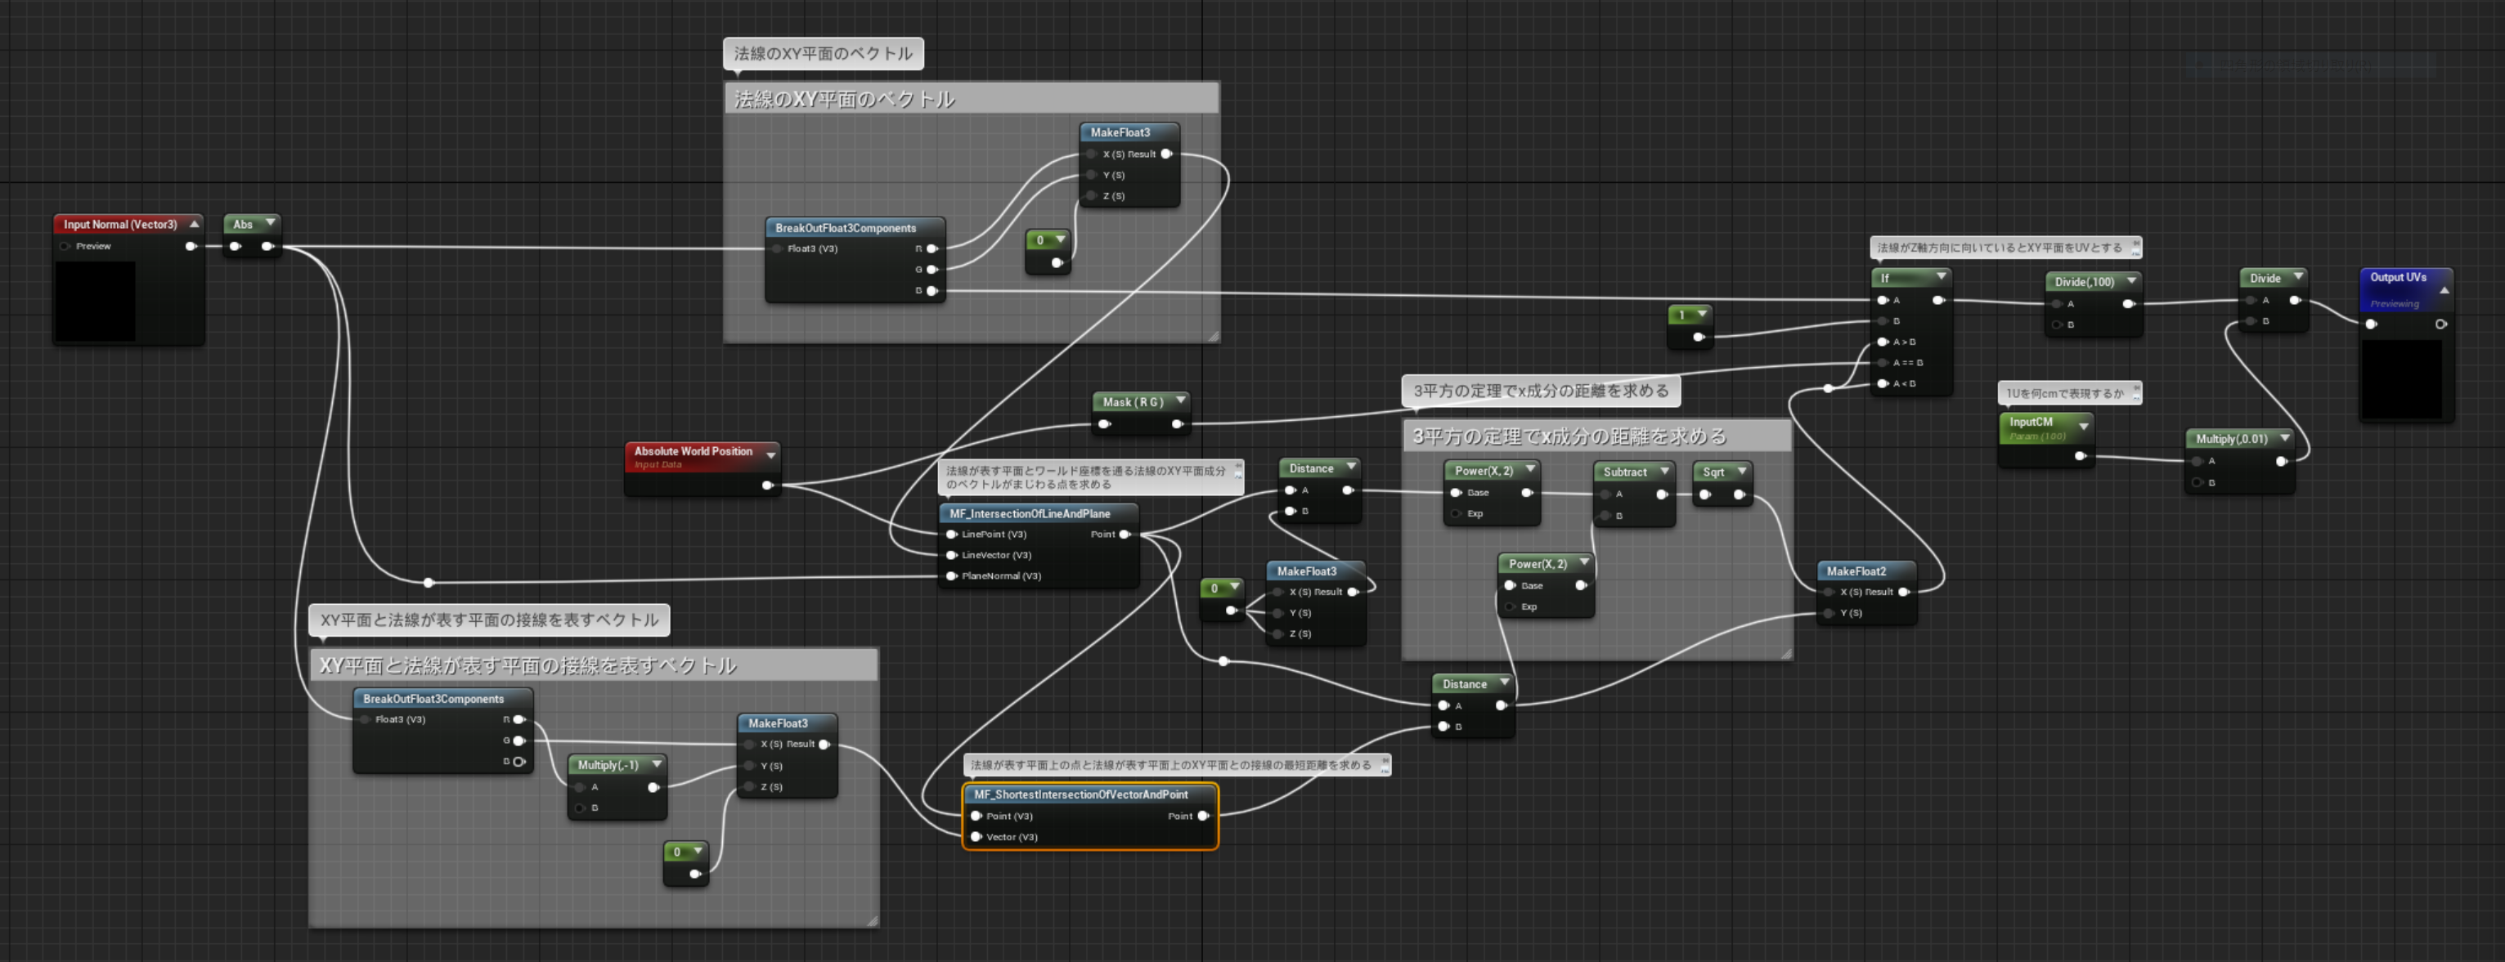
Task: Click the Multiply(,-1) node output pin
Action: (653, 787)
